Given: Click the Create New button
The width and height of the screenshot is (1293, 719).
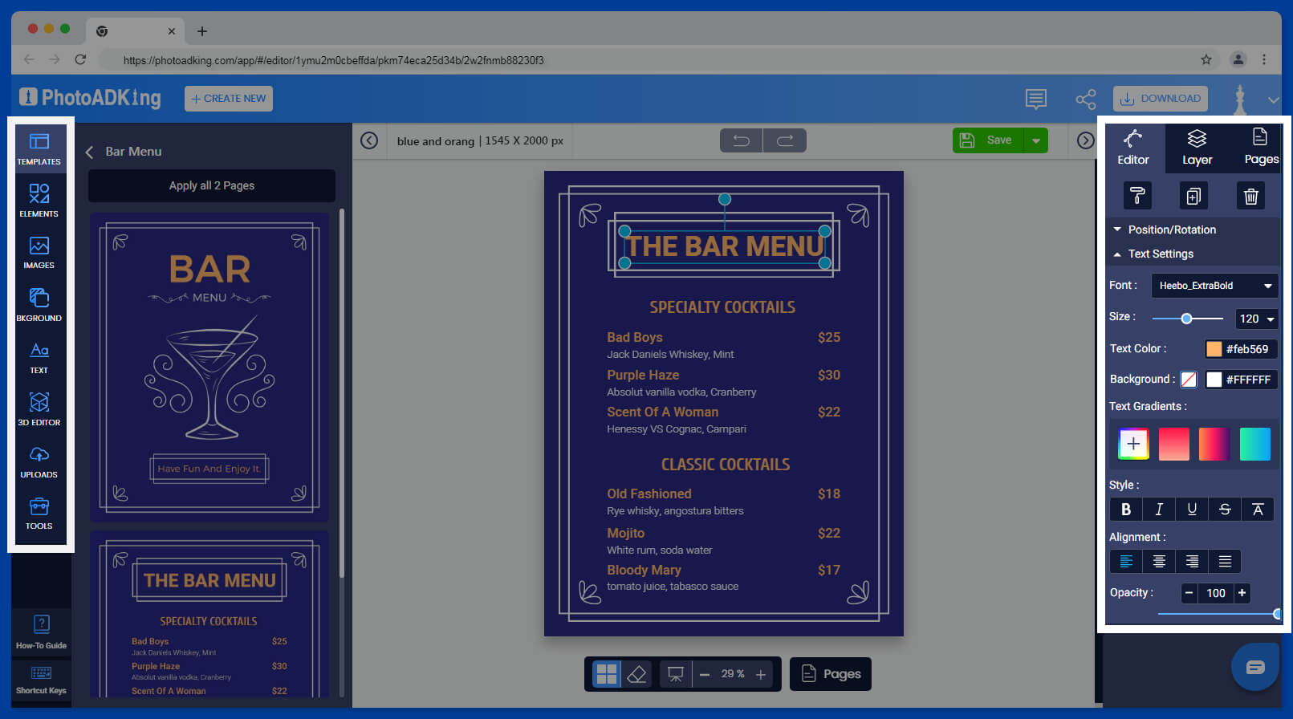Looking at the screenshot, I should (229, 99).
